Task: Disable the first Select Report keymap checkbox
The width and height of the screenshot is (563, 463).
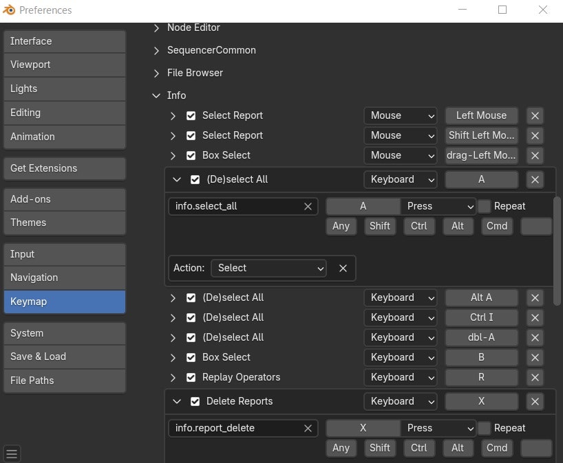Action: click(x=191, y=115)
